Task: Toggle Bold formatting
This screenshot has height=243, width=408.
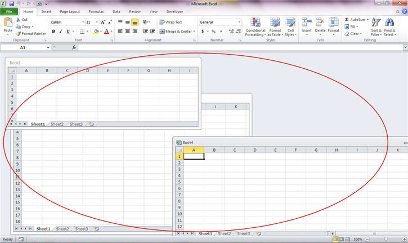Action: click(x=53, y=32)
